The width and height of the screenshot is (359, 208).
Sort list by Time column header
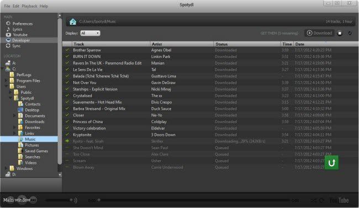point(287,44)
